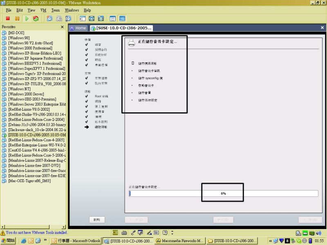Click the red Power Off toolbar button
The image size is (327, 245).
[x=8, y=18]
